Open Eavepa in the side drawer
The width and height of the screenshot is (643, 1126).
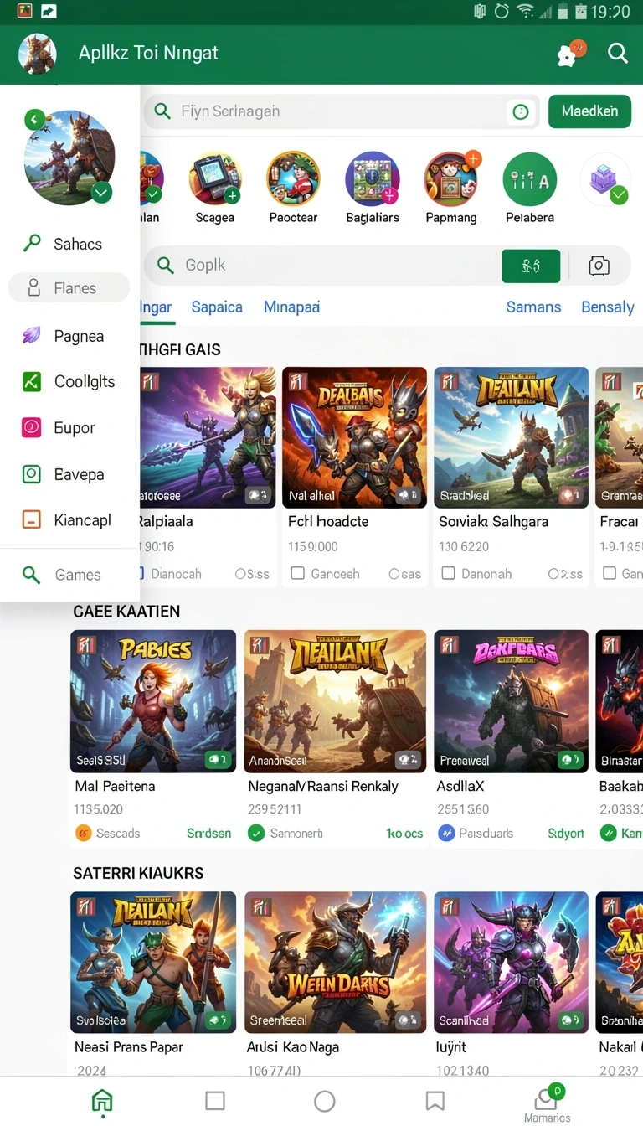(x=70, y=474)
